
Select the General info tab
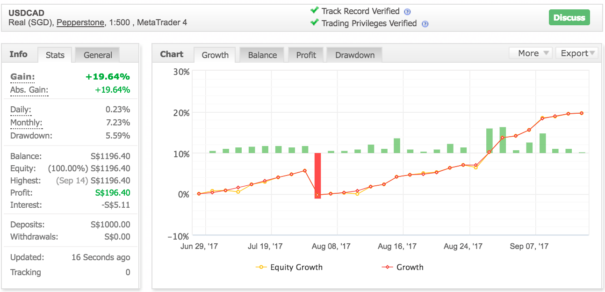point(98,55)
